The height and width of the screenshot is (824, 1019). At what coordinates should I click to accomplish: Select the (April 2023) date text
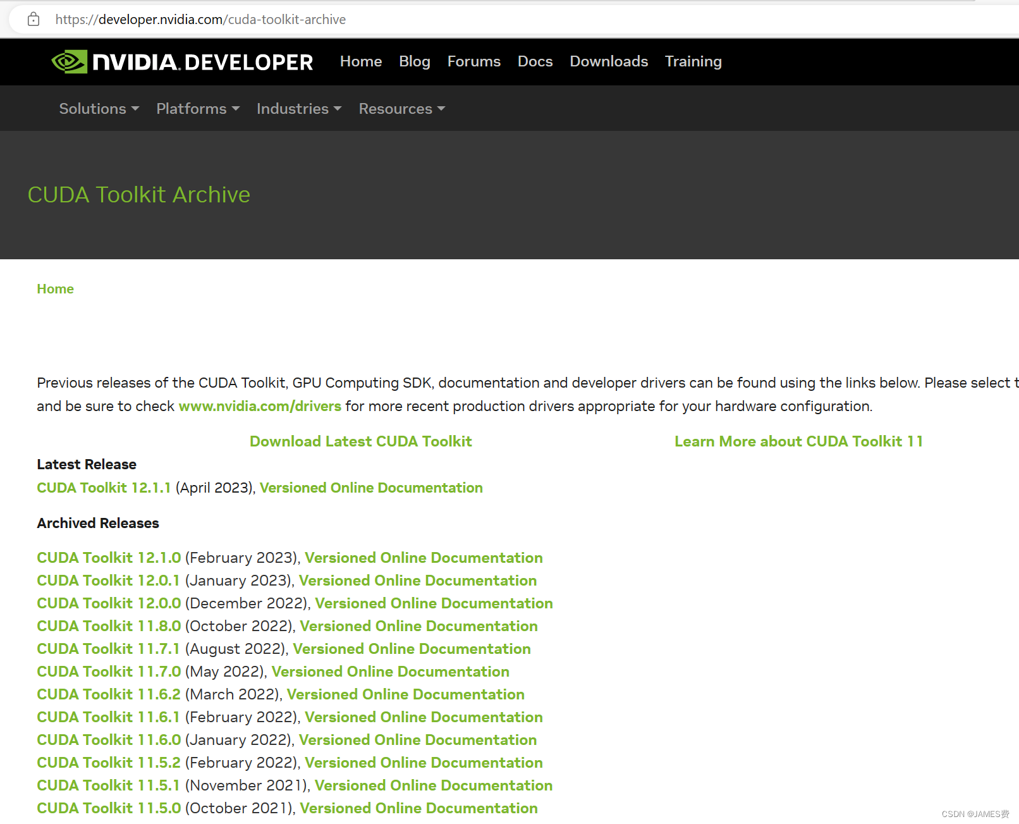point(215,488)
